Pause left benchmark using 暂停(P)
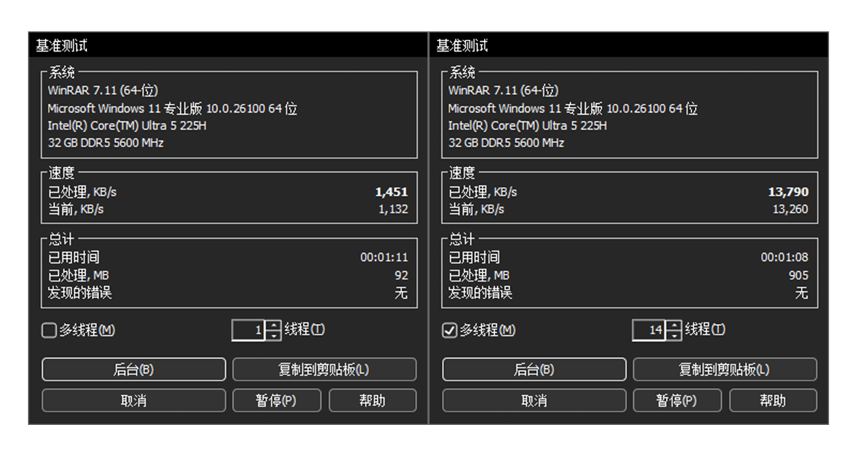 (x=277, y=401)
